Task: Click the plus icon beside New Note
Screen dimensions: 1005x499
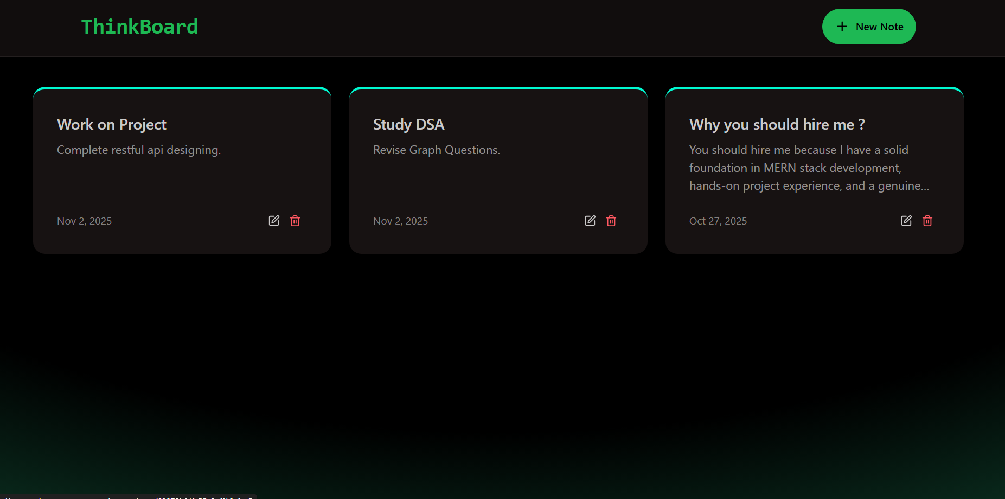Action: coord(842,27)
